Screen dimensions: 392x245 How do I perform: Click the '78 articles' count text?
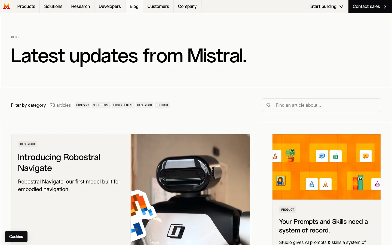click(x=60, y=105)
